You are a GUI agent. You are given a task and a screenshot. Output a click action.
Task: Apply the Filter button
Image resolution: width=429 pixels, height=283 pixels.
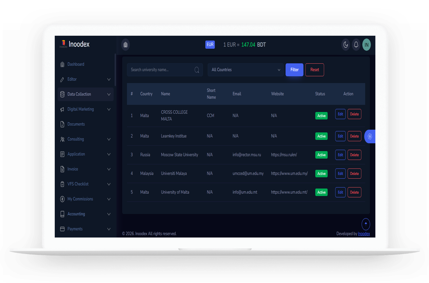click(294, 70)
